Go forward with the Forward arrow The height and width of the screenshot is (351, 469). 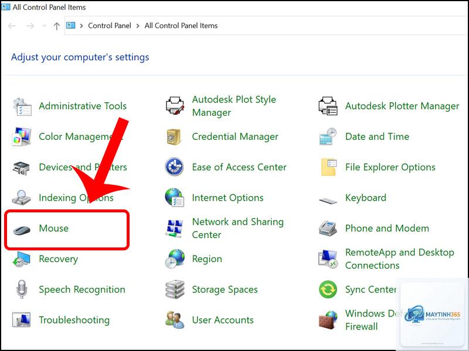tap(30, 26)
